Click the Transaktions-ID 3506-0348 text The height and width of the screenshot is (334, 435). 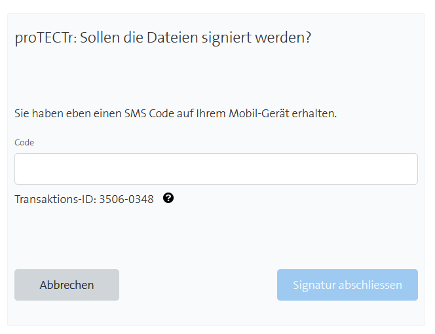point(84,199)
